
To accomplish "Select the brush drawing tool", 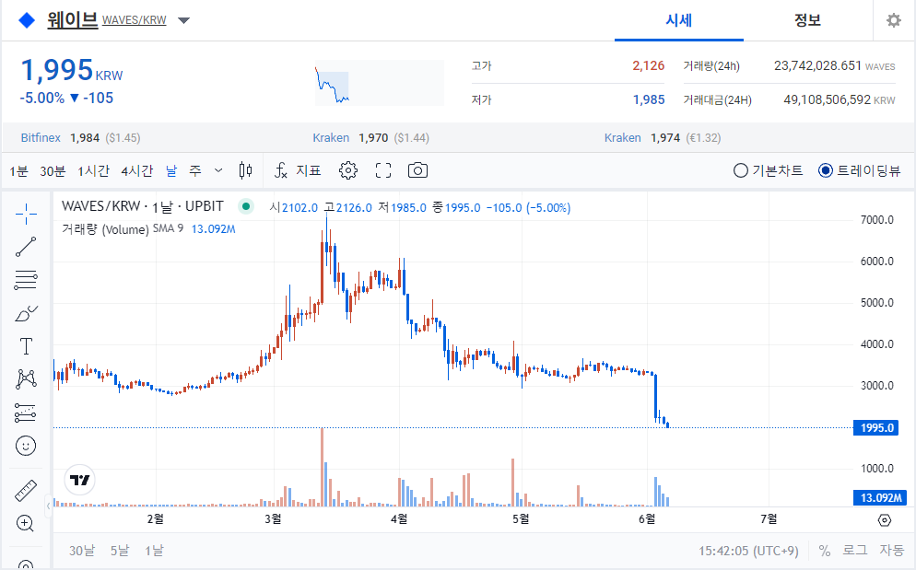I will click(x=26, y=314).
